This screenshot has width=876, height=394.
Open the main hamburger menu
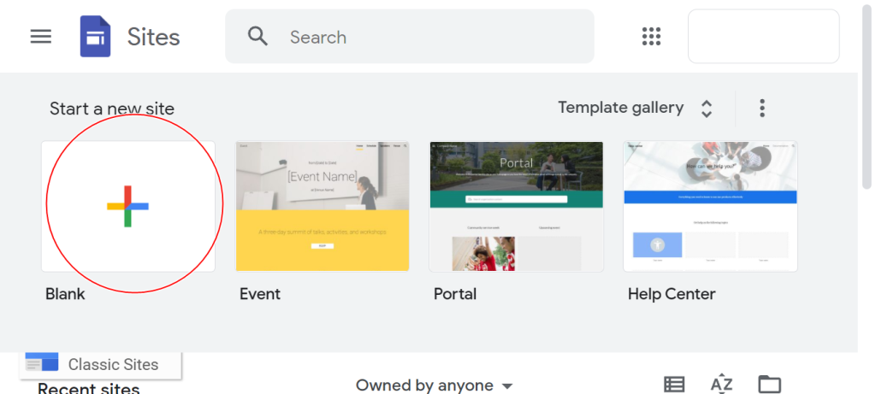coord(41,37)
